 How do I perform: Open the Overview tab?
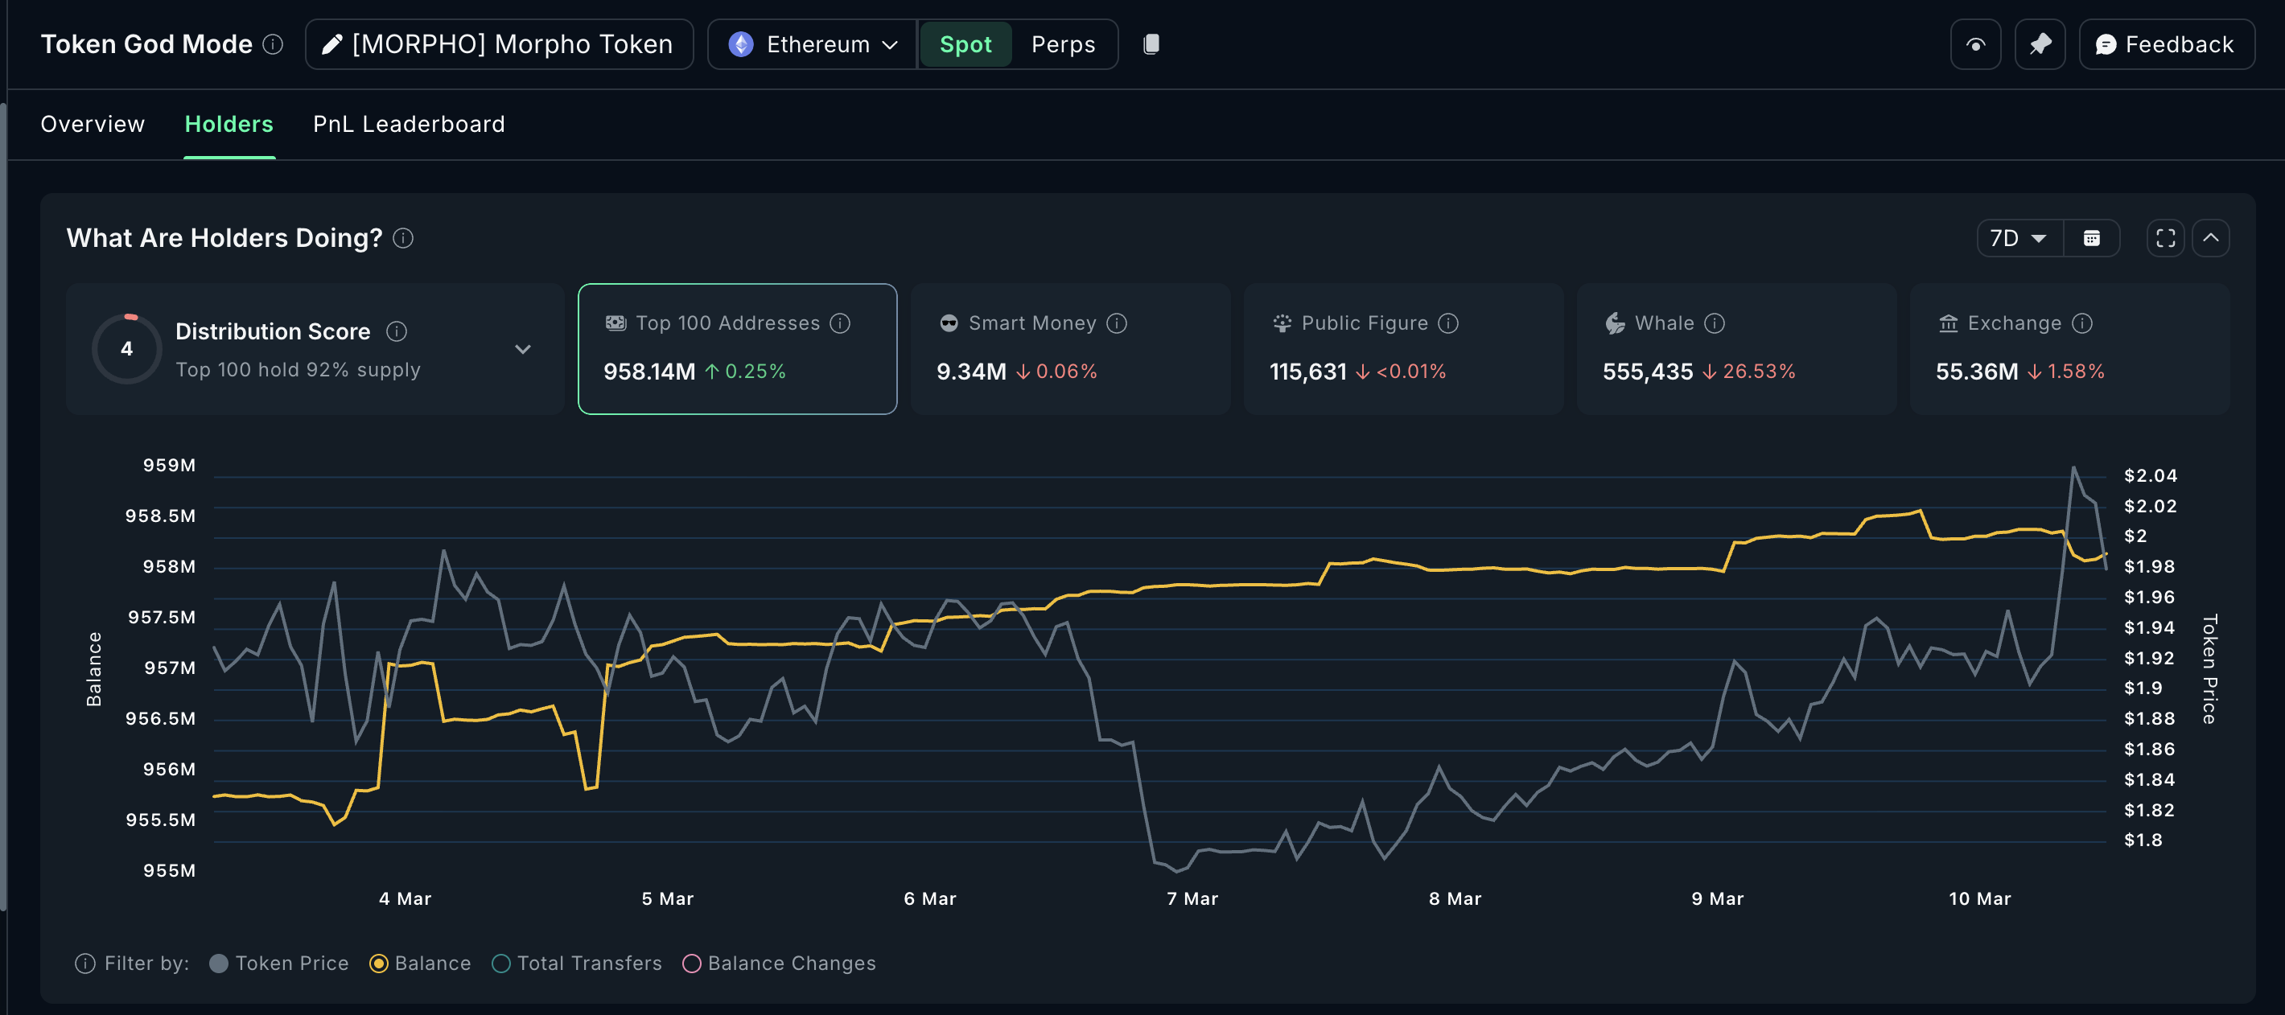point(92,123)
